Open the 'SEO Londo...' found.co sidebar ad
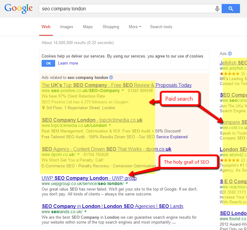This screenshot has height=230, width=247. click(x=233, y=213)
